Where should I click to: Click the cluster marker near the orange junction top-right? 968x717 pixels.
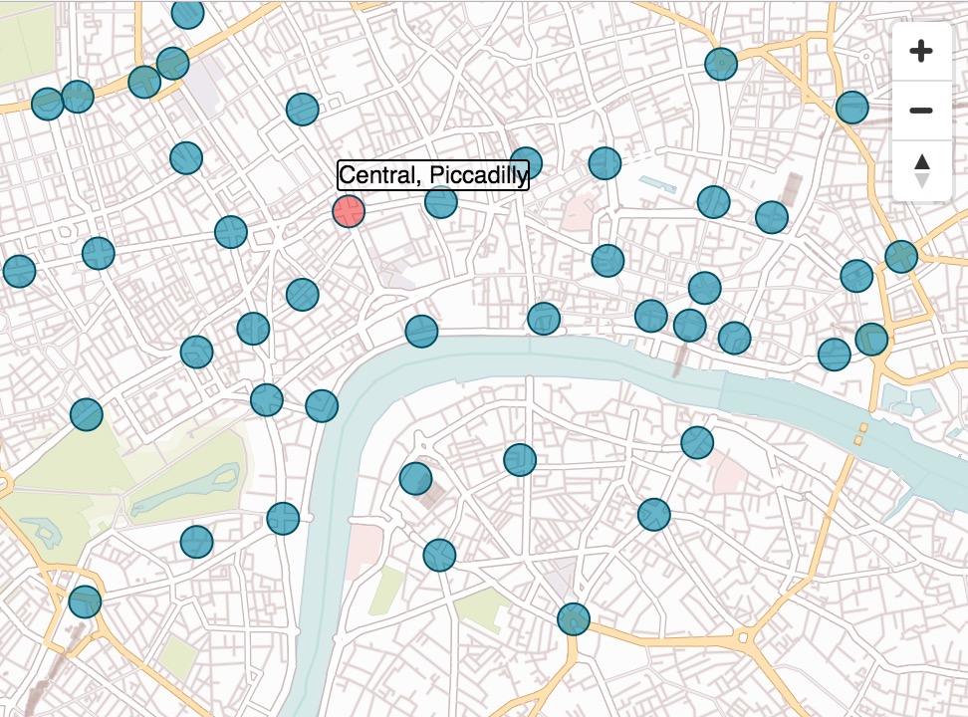point(901,257)
